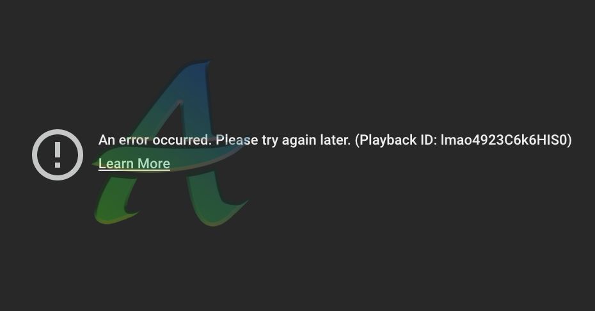595x311 pixels.
Task: Select the Playback ID code lmao4923C6k6HIS0
Action: [x=504, y=140]
